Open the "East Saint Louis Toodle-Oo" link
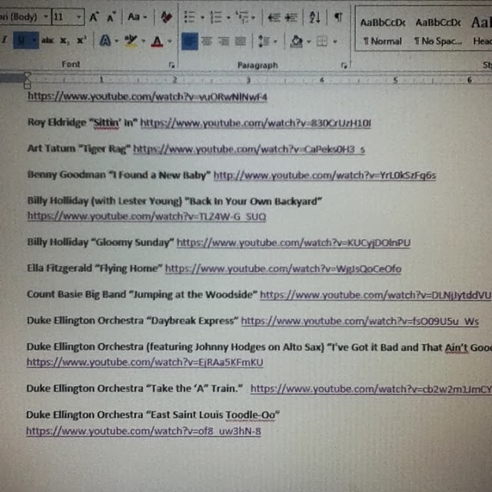The height and width of the screenshot is (492, 492). tap(144, 431)
